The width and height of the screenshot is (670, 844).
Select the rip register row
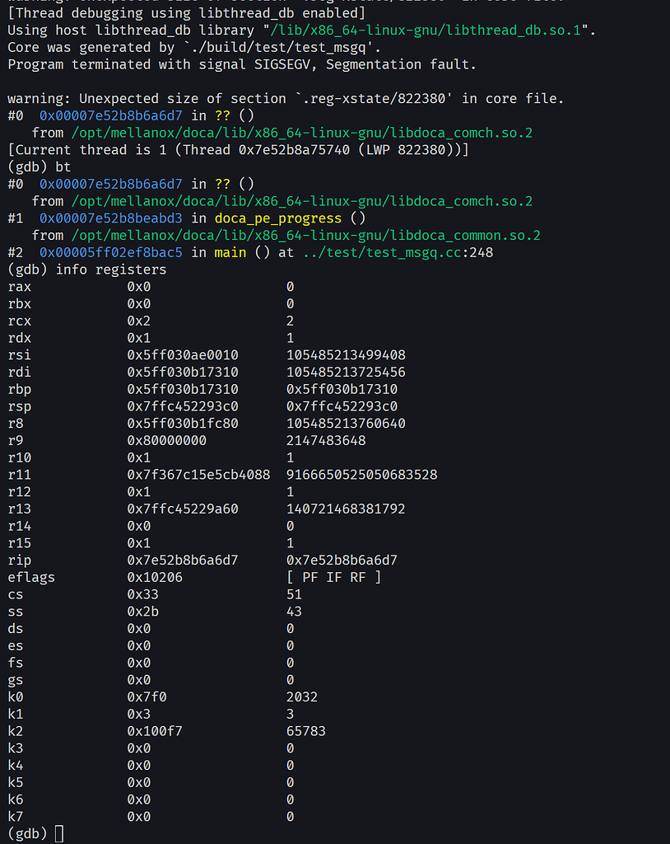[x=19, y=560]
